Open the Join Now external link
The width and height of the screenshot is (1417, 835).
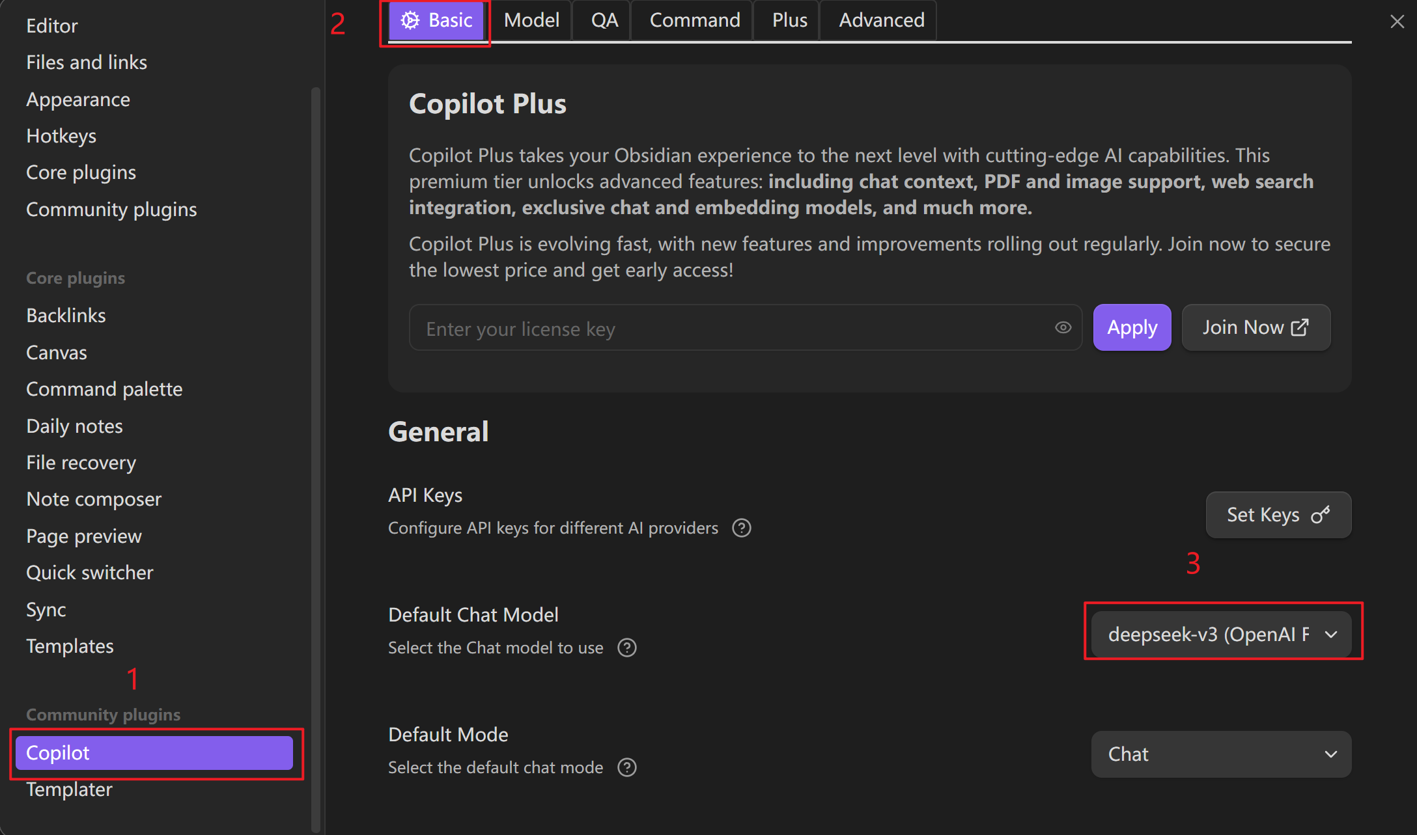click(x=1256, y=327)
